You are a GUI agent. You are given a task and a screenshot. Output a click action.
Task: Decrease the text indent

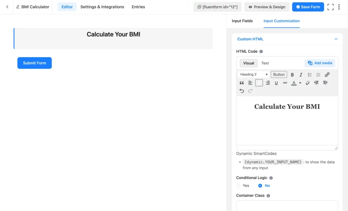pos(316,83)
